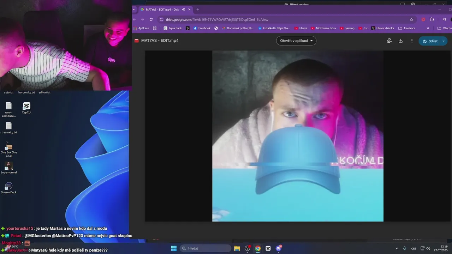Click the red extension icon in the Chrome toolbar
The width and height of the screenshot is (452, 254).
[423, 19]
